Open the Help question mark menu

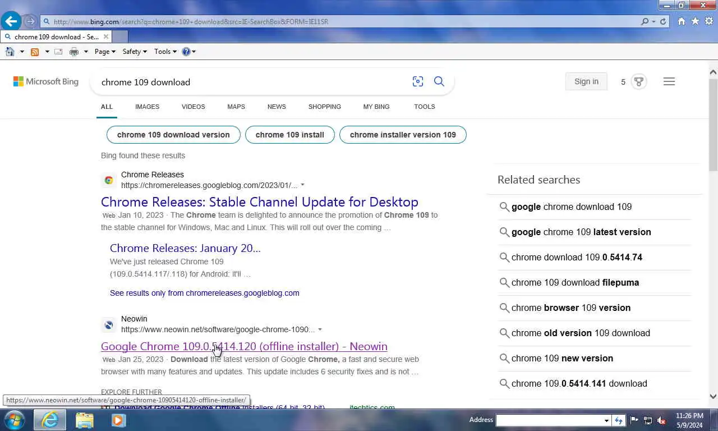189,52
